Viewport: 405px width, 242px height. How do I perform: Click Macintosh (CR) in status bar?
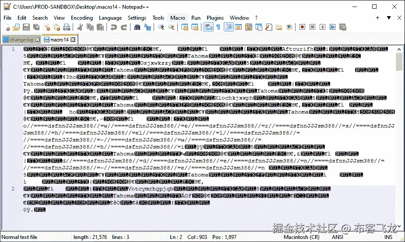(301, 237)
